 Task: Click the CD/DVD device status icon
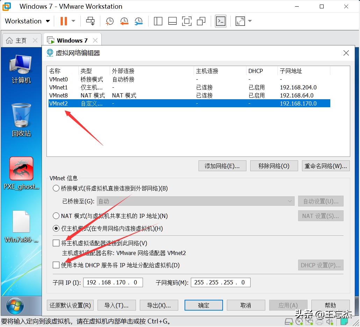point(299,321)
